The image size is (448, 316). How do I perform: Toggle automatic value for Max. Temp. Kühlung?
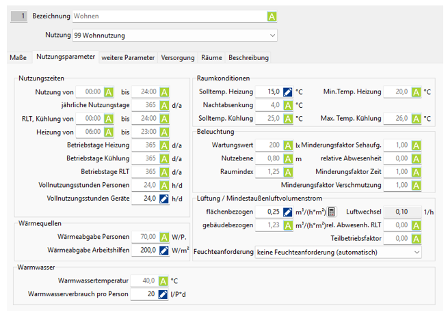pos(415,119)
